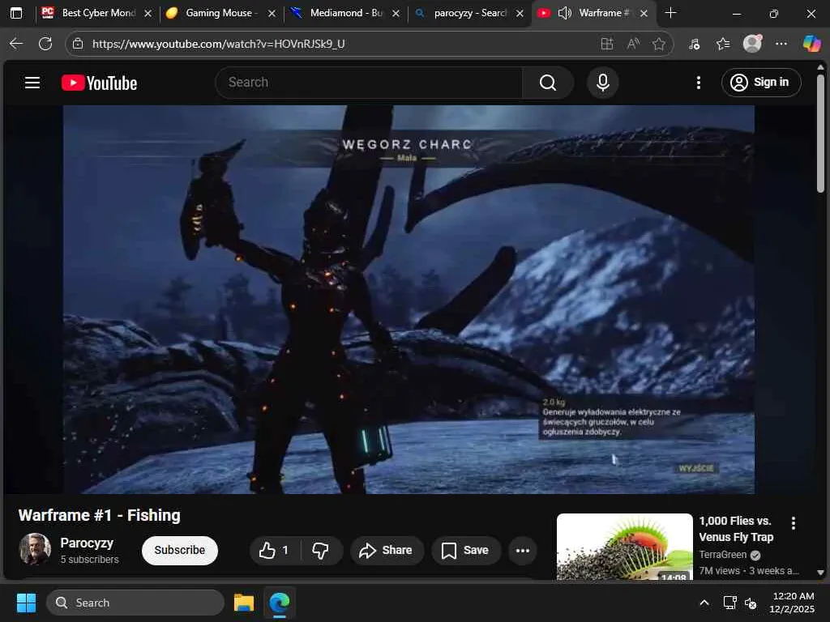Viewport: 830px width, 622px height.
Task: Show hidden system tray icons chevron
Action: pos(704,603)
